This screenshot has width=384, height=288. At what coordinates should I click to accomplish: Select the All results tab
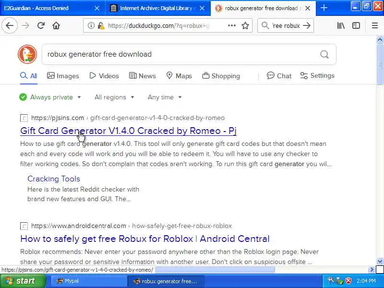pyautogui.click(x=29, y=76)
